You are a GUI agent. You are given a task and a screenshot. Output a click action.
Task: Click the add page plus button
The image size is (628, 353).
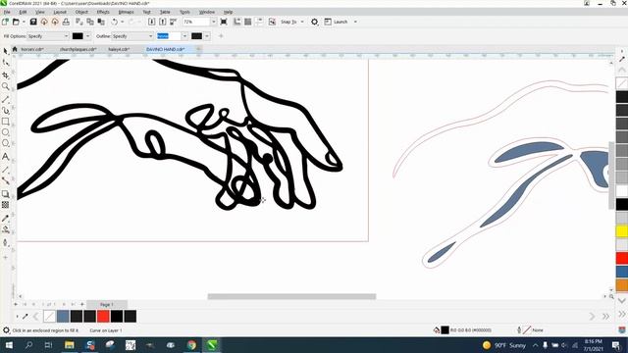tap(82, 305)
